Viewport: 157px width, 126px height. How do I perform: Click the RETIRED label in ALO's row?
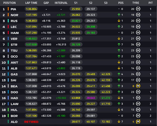coord(31,122)
